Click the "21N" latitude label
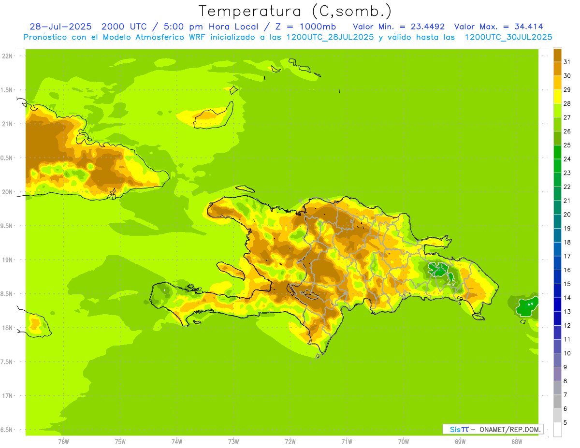 [x=8, y=124]
